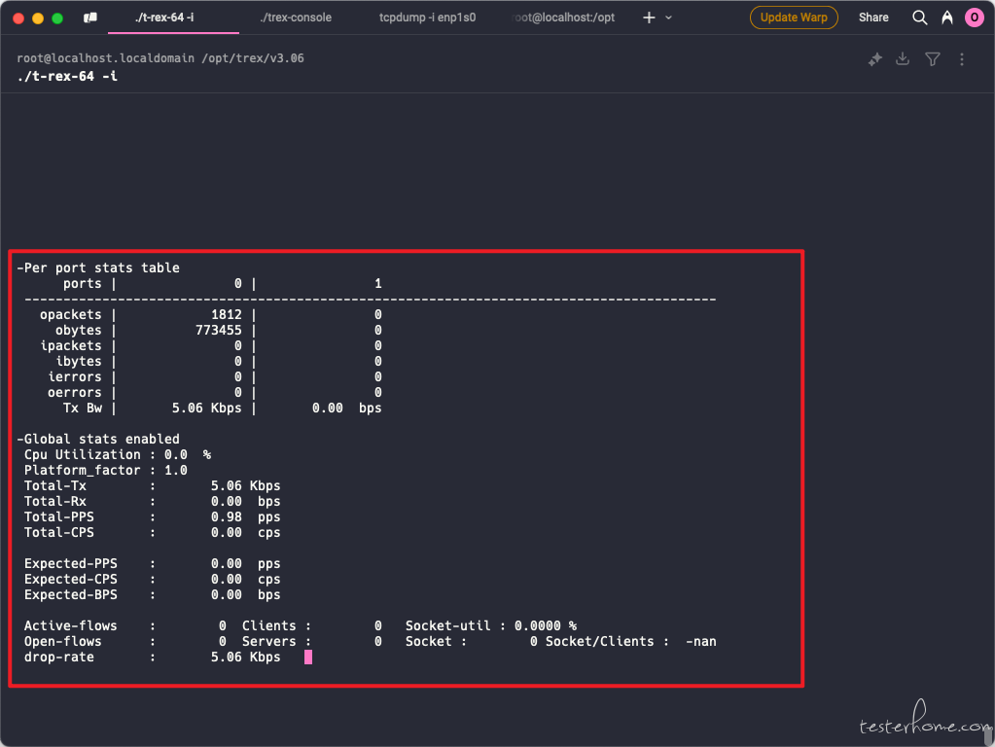Click the Socket-util value 0.0000 %
This screenshot has width=995, height=747.
pos(546,625)
